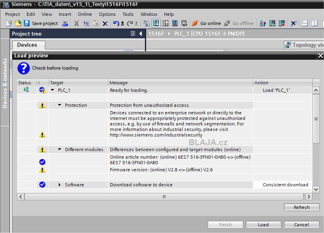Split editor space horizontally
Screen dimensions: 324x233
(x=305, y=23)
